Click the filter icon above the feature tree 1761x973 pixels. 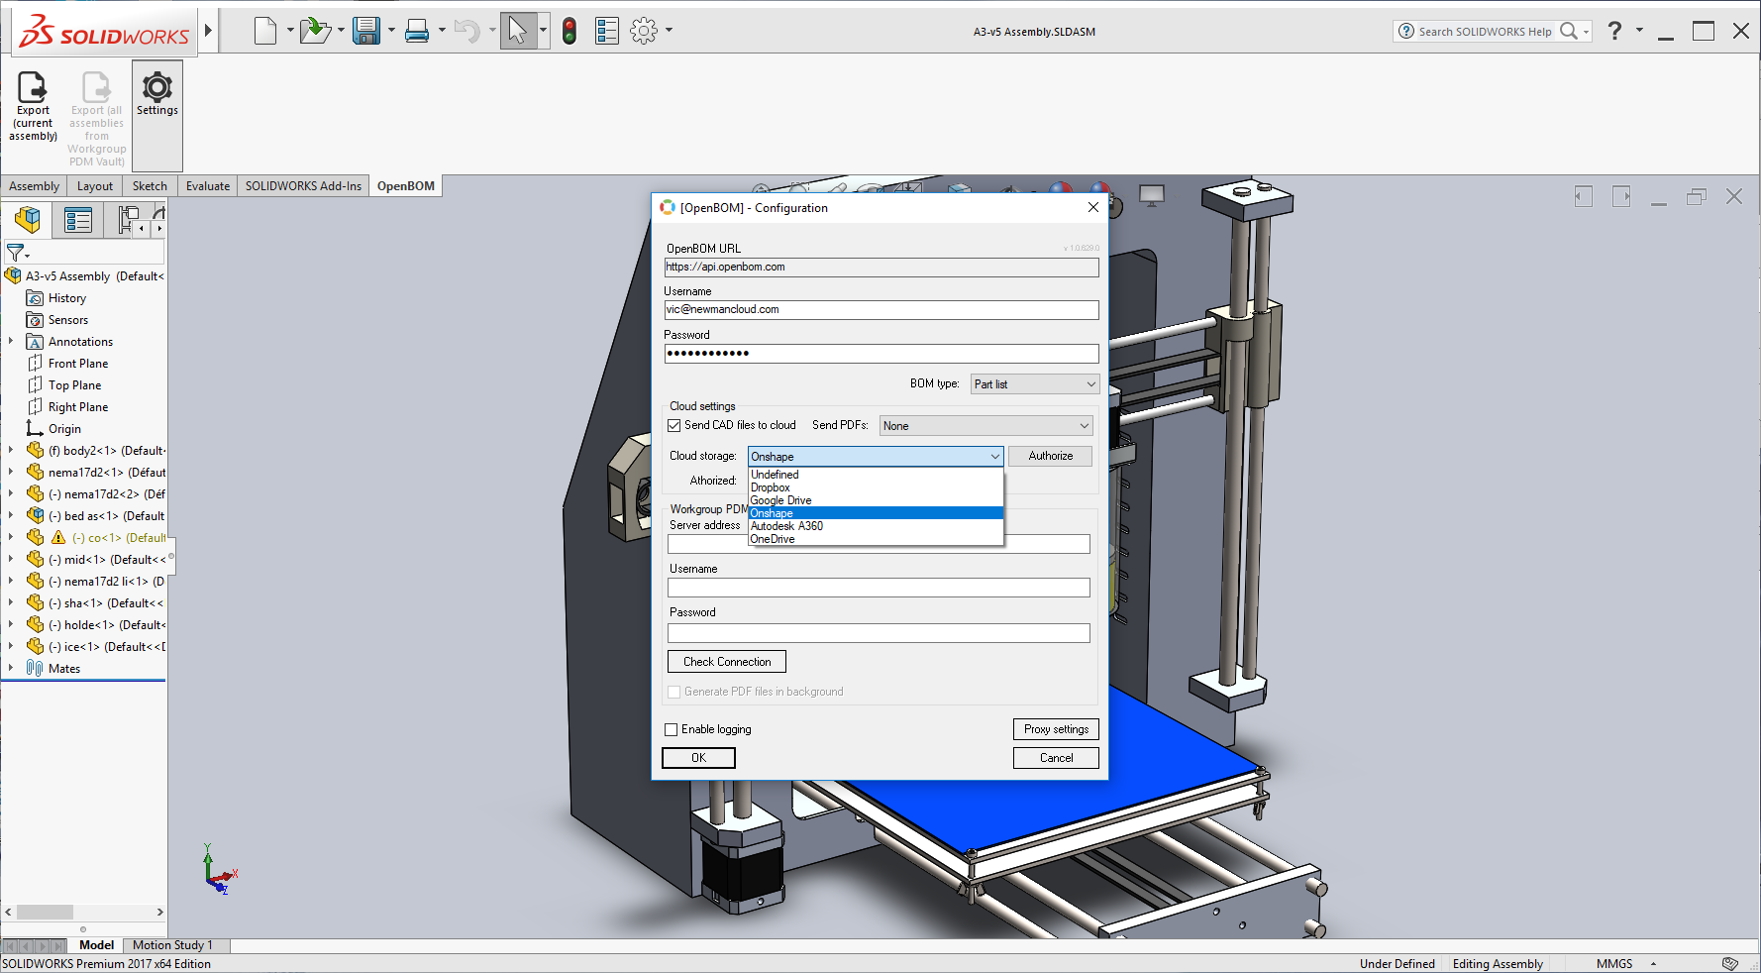(x=15, y=252)
